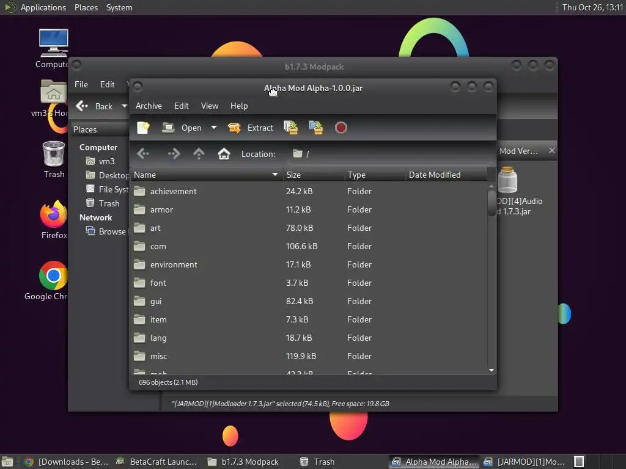Switch to Trash window in taskbar
Viewport: 626px width, 469px height.
[317, 462]
